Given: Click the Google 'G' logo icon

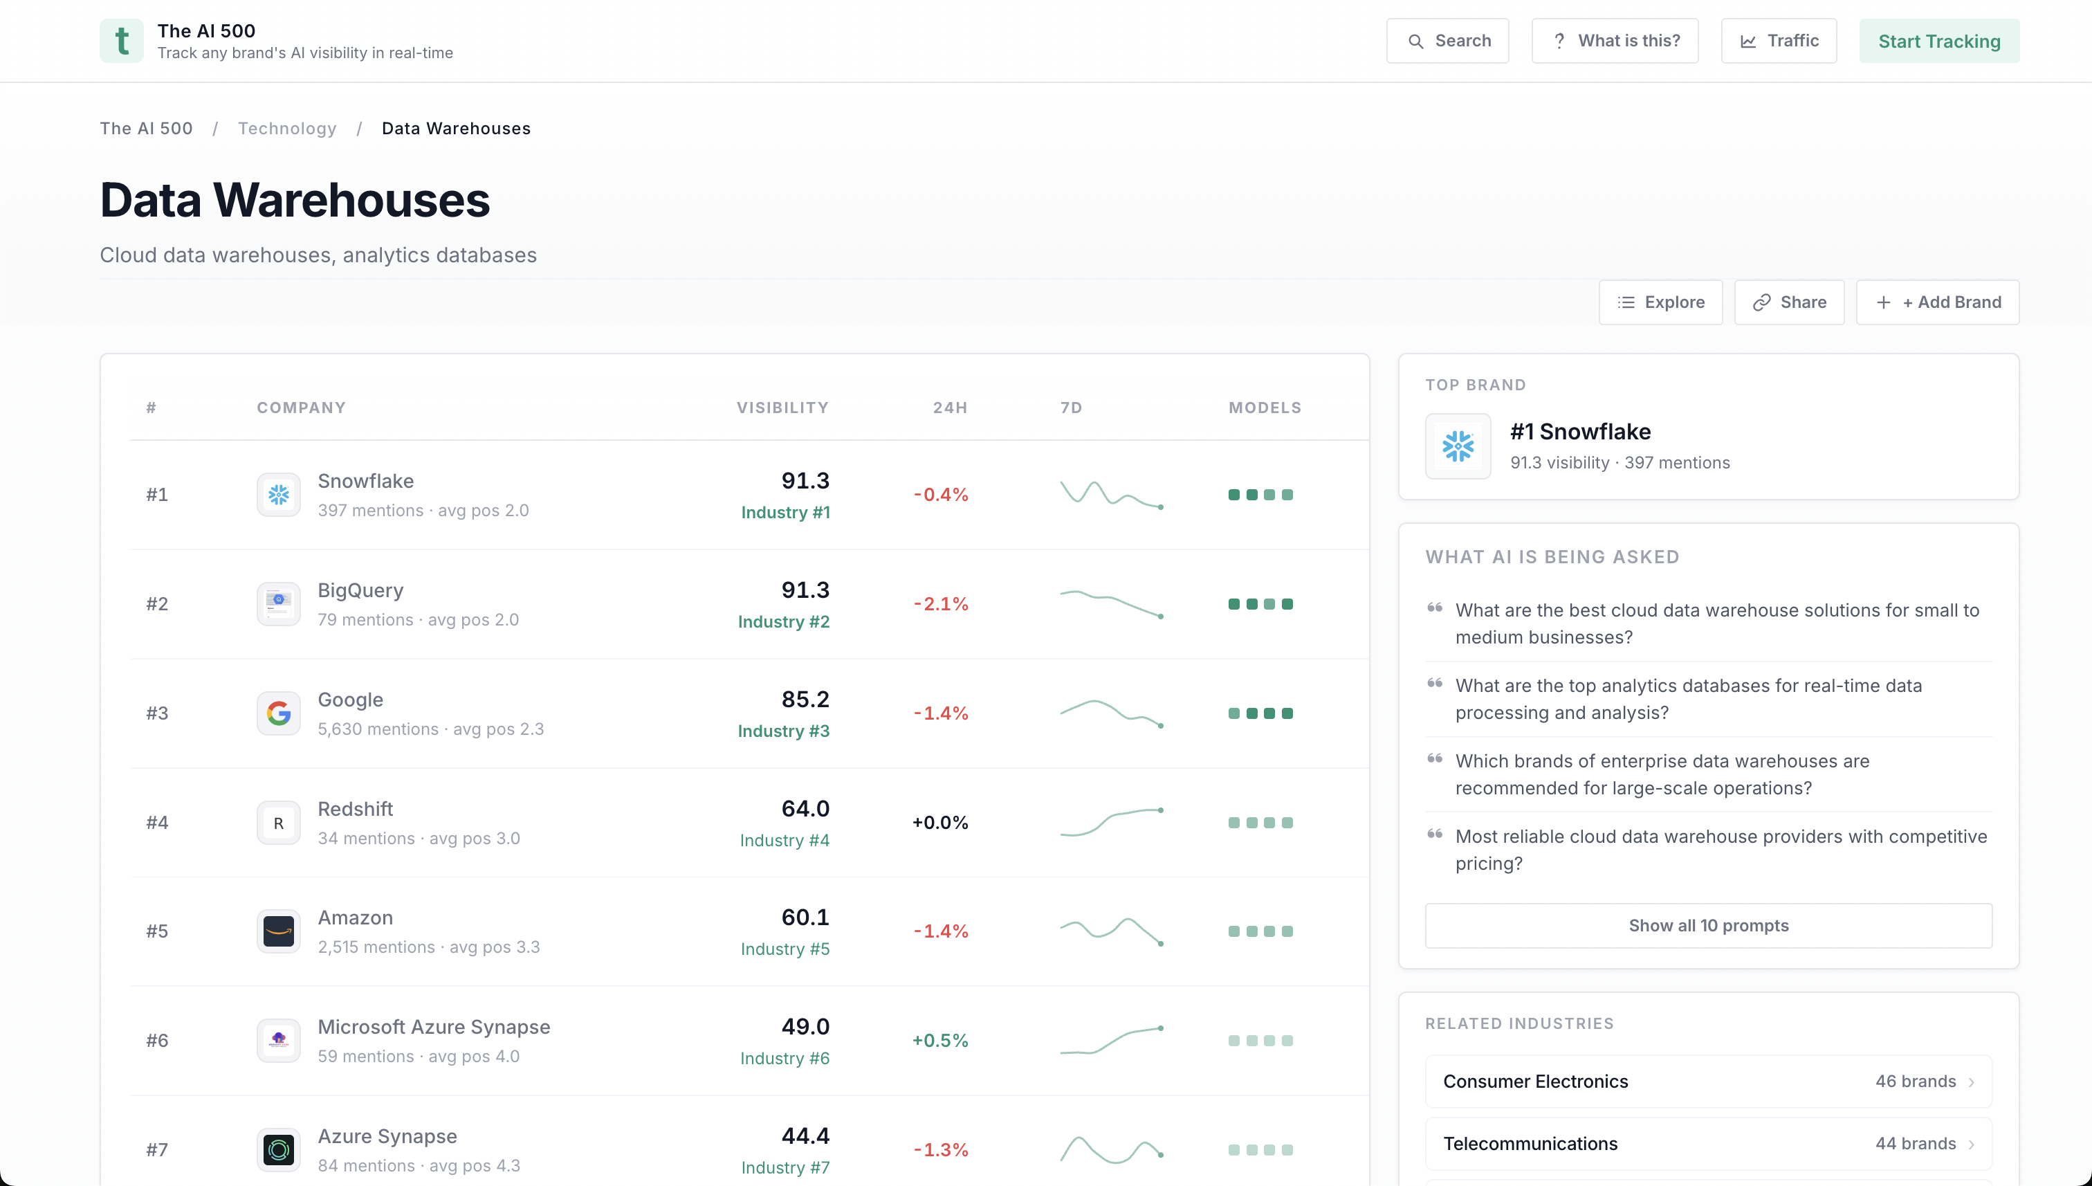Looking at the screenshot, I should (279, 713).
